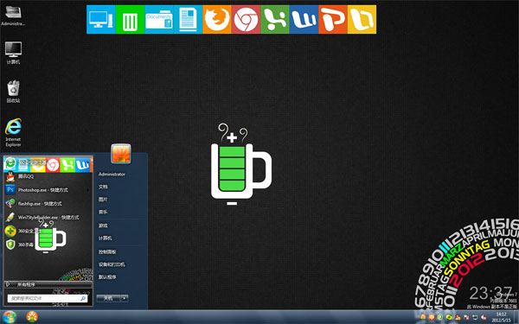Open the orange pinned app on taskbar

(32, 317)
